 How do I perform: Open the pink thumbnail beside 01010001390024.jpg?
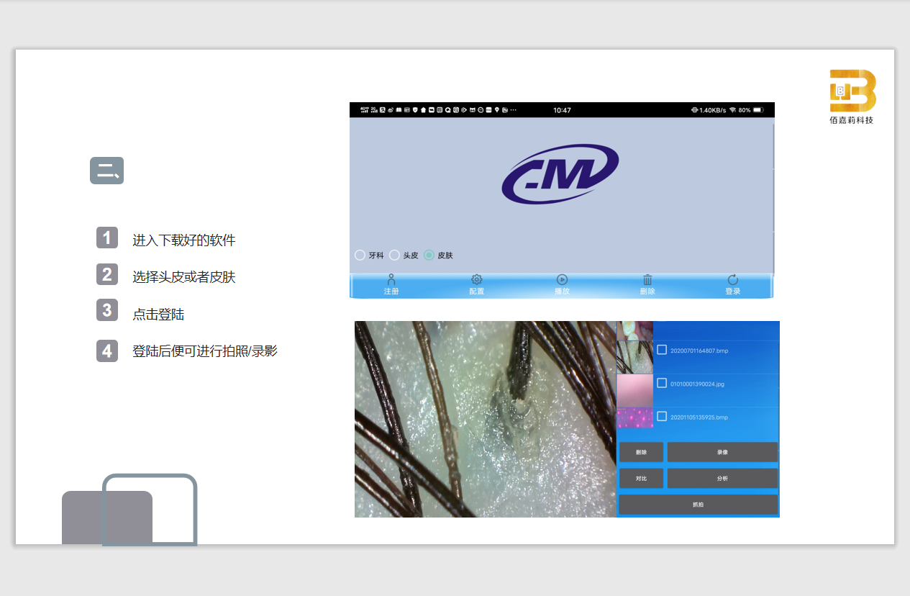pyautogui.click(x=634, y=391)
